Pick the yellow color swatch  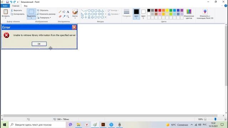click(167, 10)
